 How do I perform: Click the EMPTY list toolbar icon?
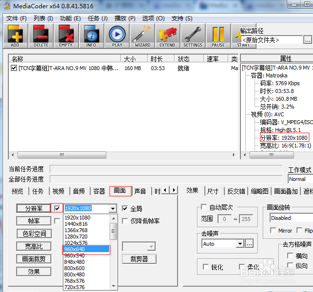tap(66, 36)
